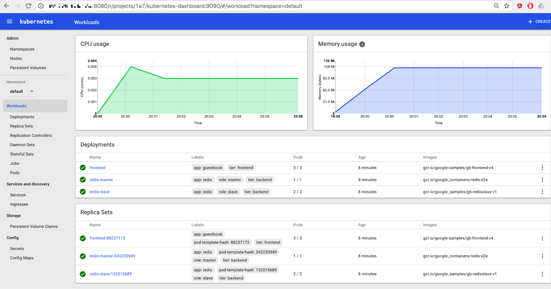
Task: Open Secrets in sidebar
Action: (17, 248)
